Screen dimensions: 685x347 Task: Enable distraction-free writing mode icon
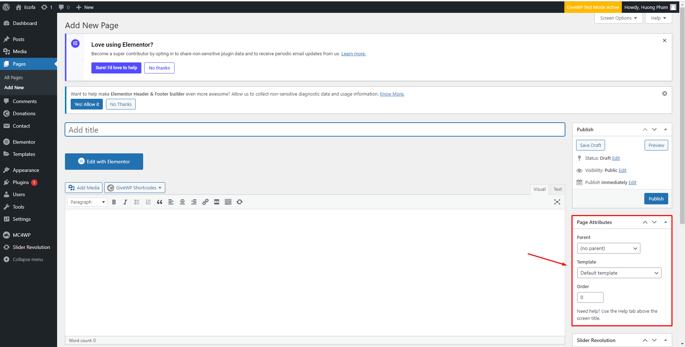pyautogui.click(x=557, y=202)
